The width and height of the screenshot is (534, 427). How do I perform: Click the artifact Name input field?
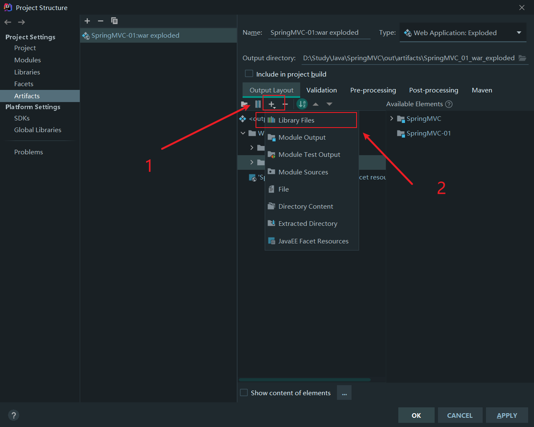pos(319,33)
